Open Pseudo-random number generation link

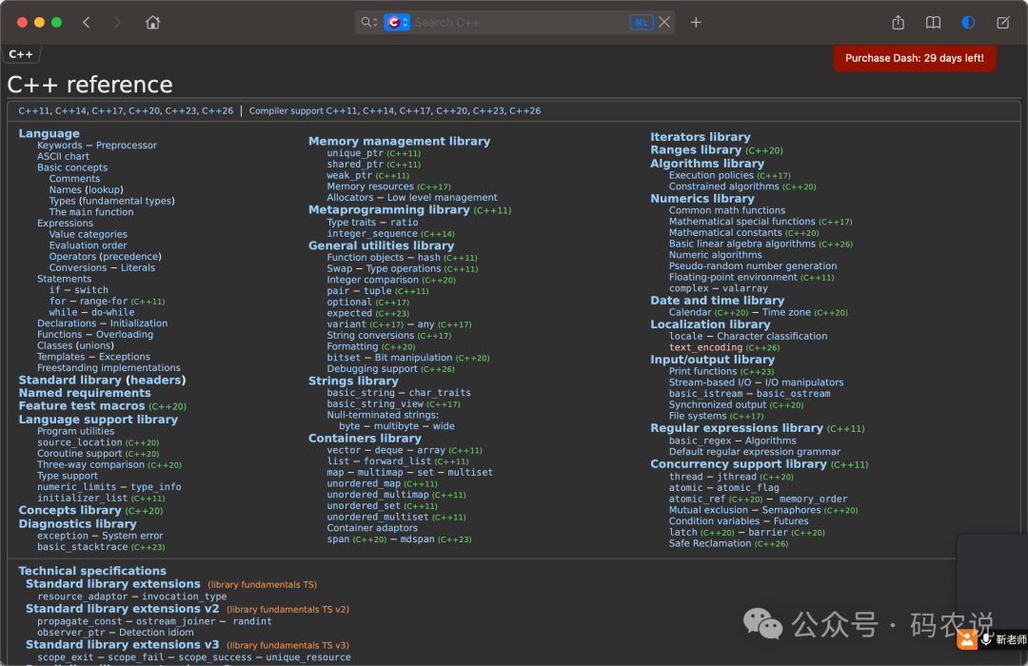coord(753,266)
